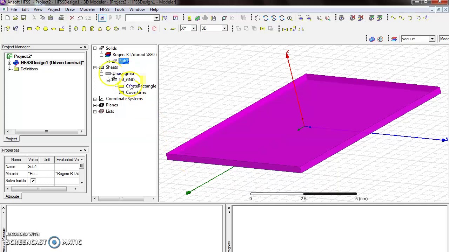
Task: Select the Draw cone tool
Action: (x=100, y=29)
